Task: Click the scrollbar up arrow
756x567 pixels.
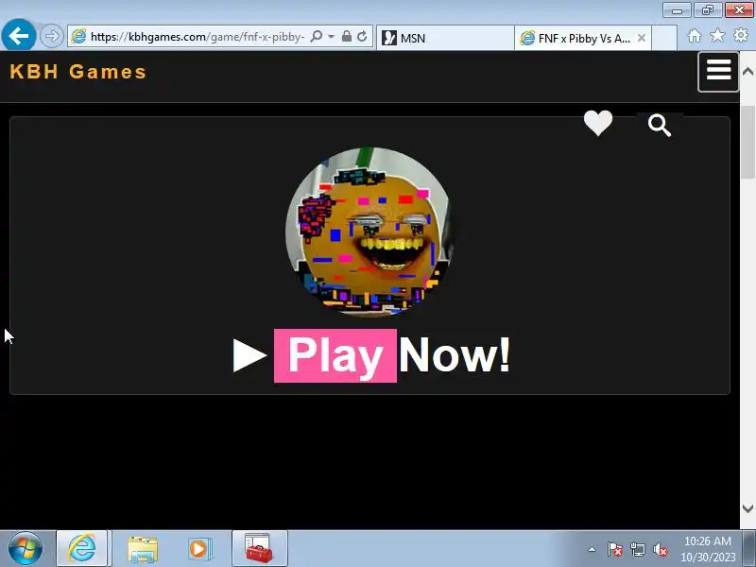Action: click(x=747, y=72)
